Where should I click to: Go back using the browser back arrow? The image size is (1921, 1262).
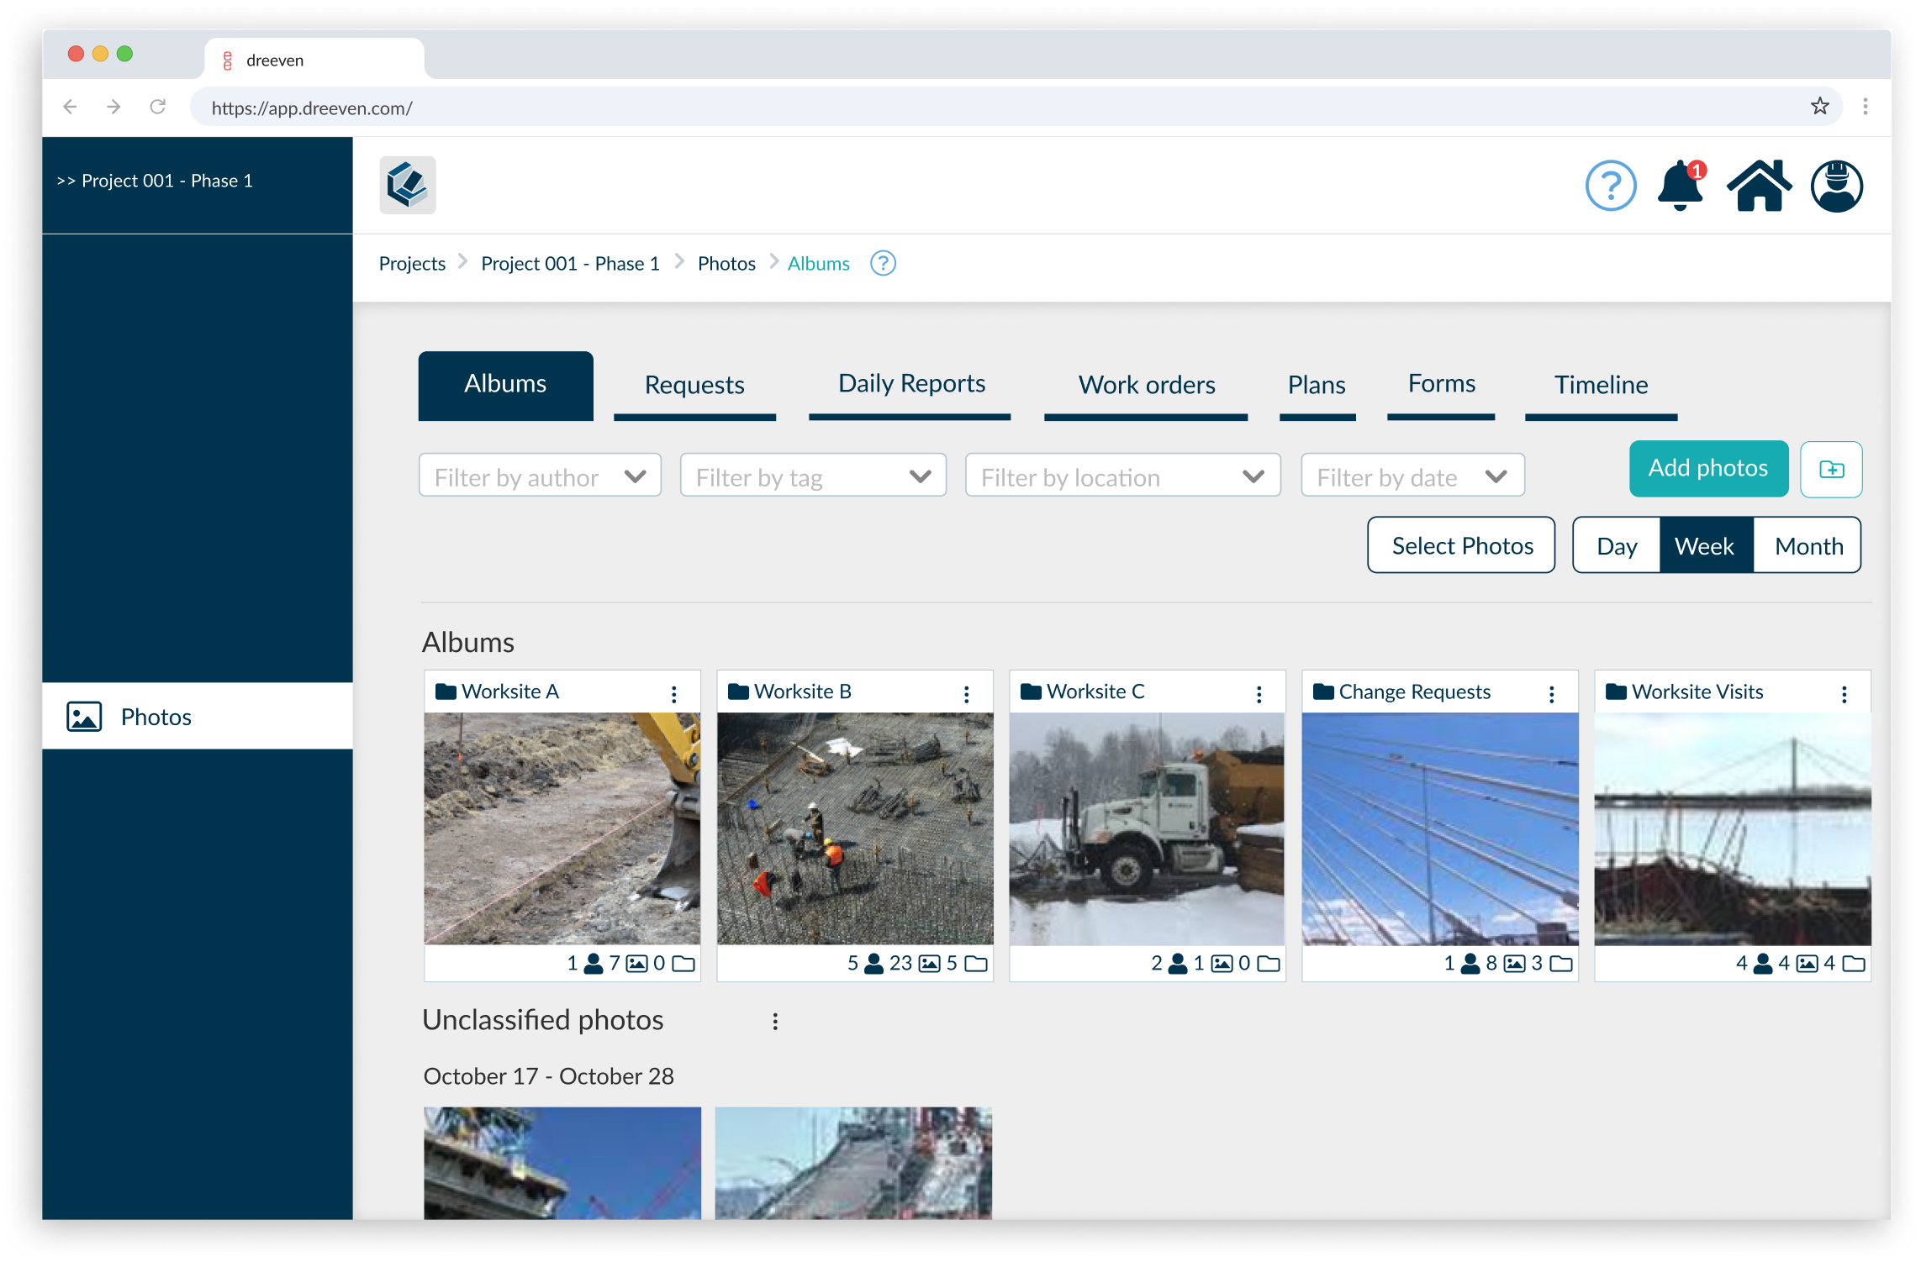71,107
